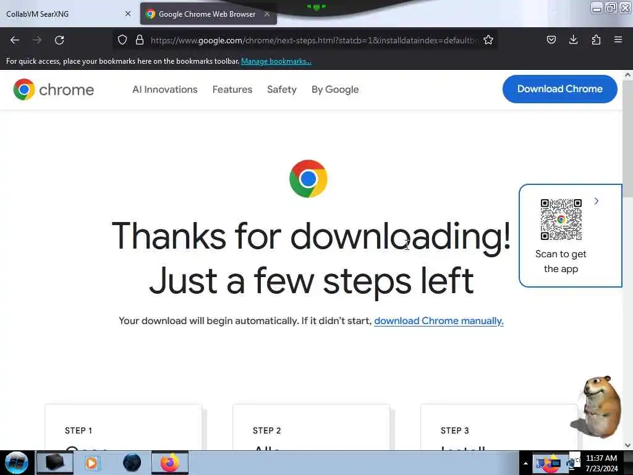Viewport: 633px width, 475px height.
Task: Open the dark globe browser taskbar icon
Action: pos(132,463)
